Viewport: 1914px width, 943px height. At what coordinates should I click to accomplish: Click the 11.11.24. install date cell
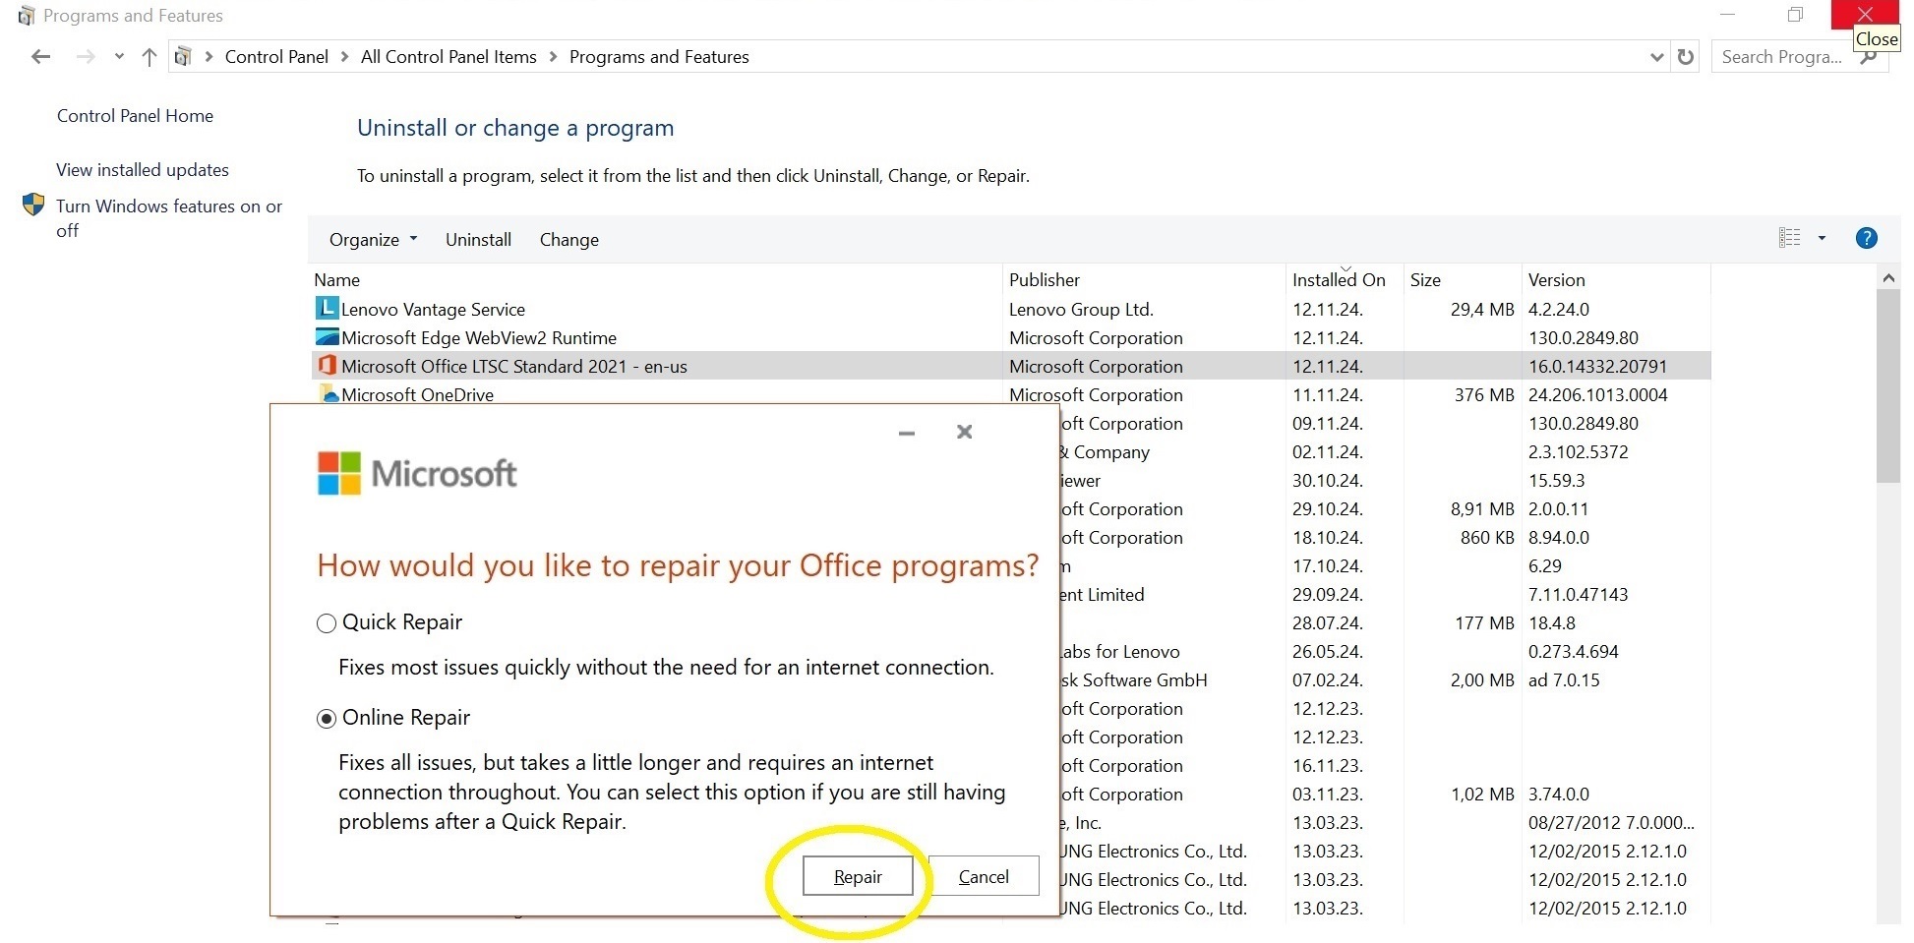[1327, 394]
